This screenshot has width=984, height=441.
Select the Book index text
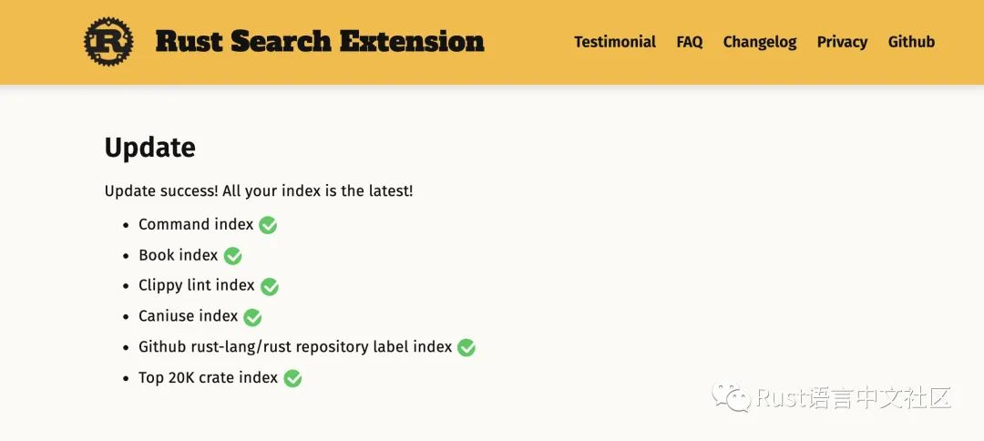179,255
